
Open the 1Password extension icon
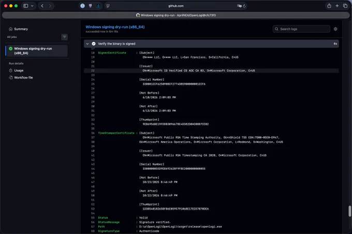point(83,6)
